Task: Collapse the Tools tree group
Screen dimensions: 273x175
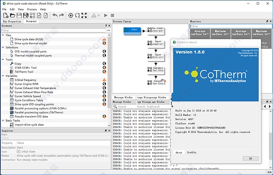Action: click(3, 59)
